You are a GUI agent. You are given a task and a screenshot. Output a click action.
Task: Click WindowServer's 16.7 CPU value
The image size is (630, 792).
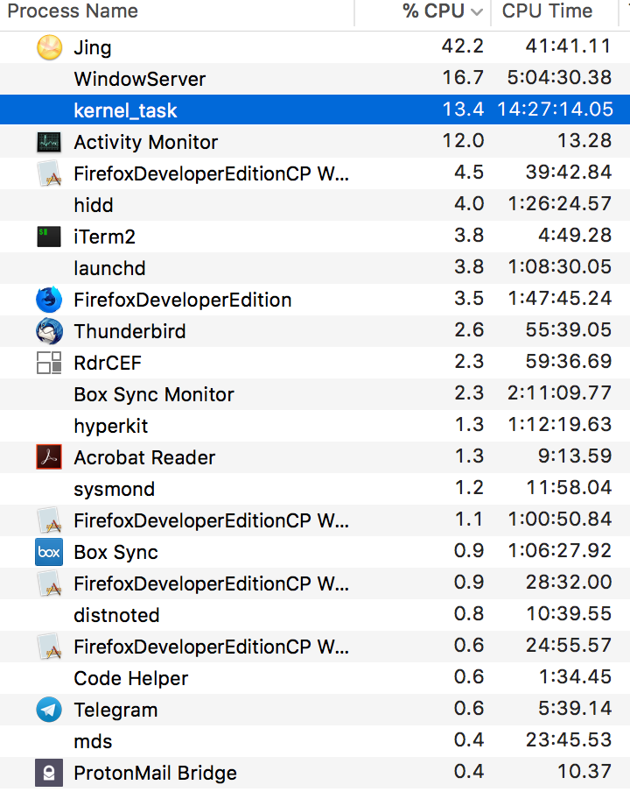click(463, 78)
